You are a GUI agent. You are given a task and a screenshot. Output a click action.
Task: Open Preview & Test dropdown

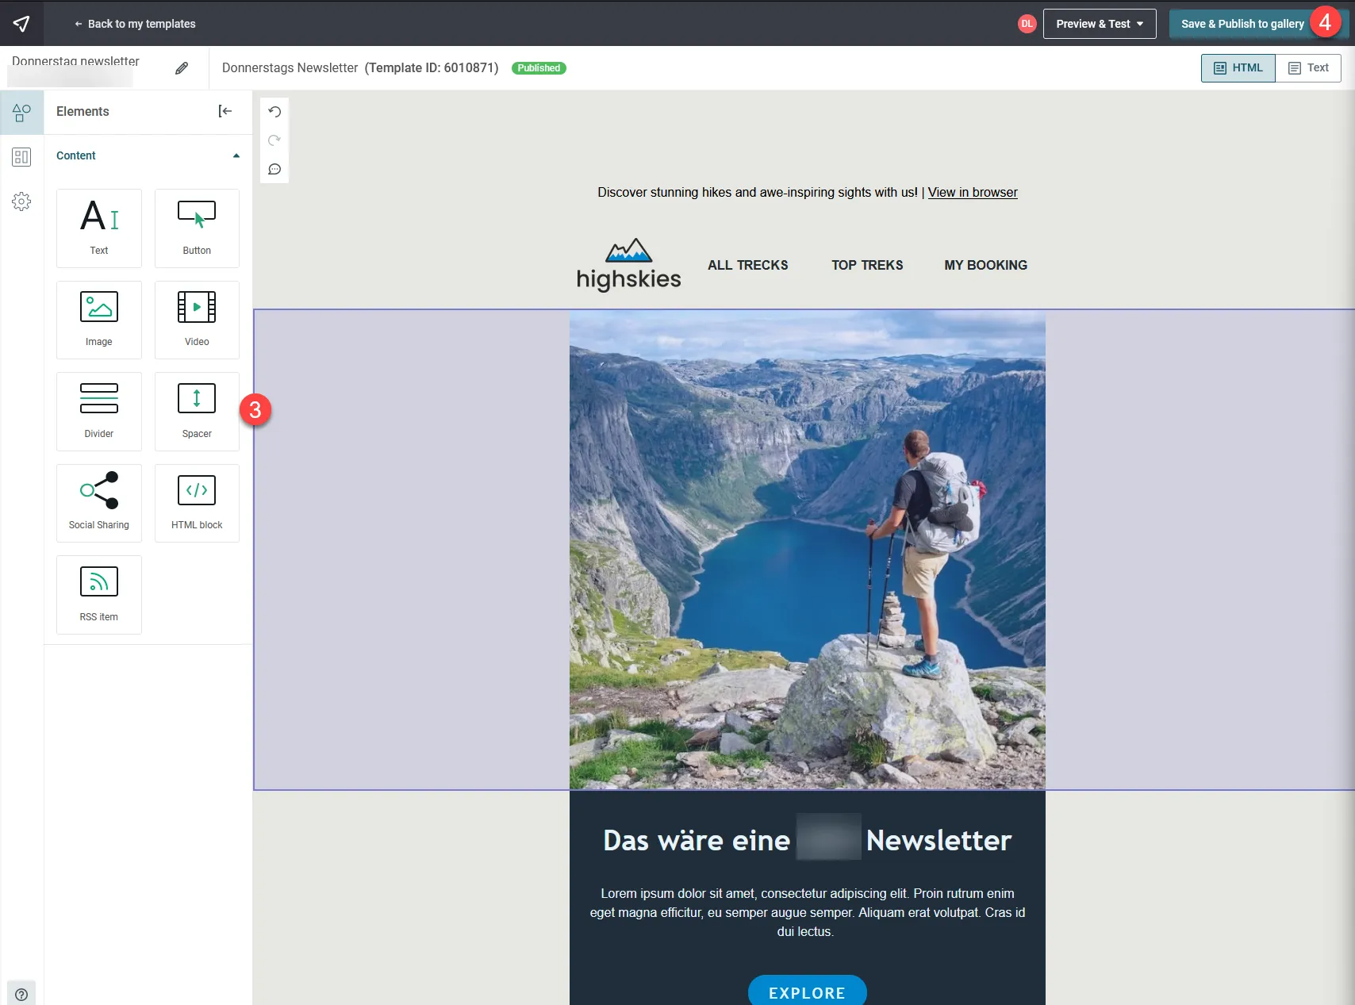tap(1100, 24)
